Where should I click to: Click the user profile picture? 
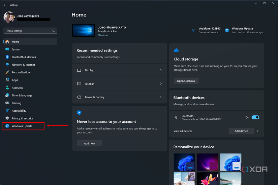[9, 17]
